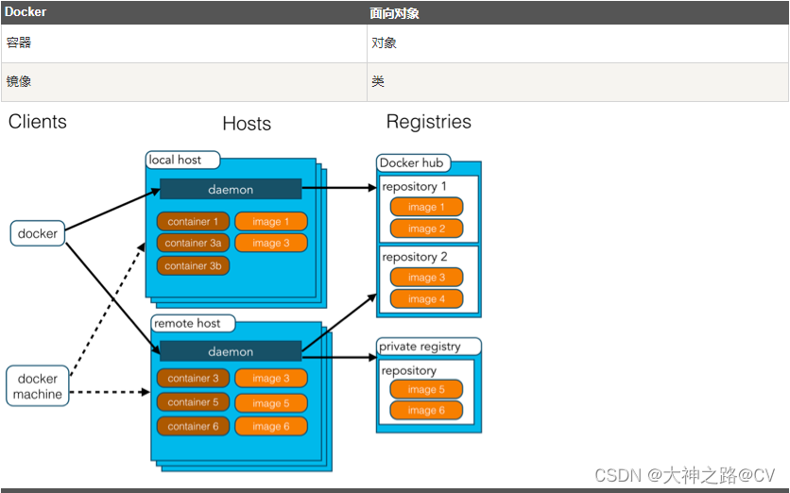
Task: Click "image 5" inside private registry
Action: (426, 389)
